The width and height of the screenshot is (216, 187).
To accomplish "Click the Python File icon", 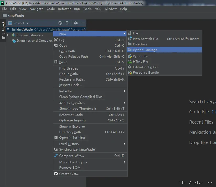I will [x=130, y=56].
